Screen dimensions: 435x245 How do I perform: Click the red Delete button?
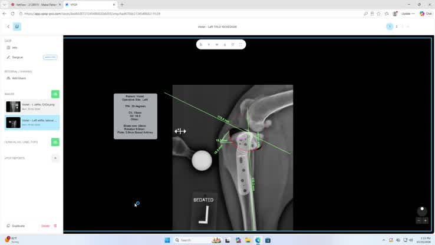(x=45, y=226)
